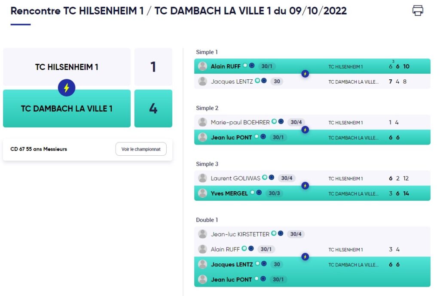The width and height of the screenshot is (440, 296).
Task: Click the printer icon
Action: click(x=418, y=11)
